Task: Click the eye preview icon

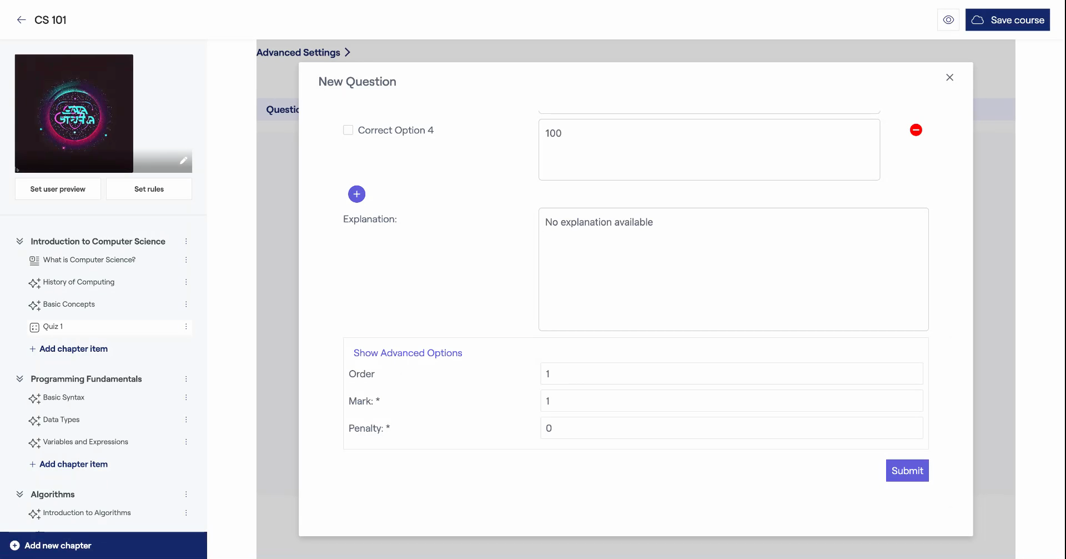Action: pos(948,20)
